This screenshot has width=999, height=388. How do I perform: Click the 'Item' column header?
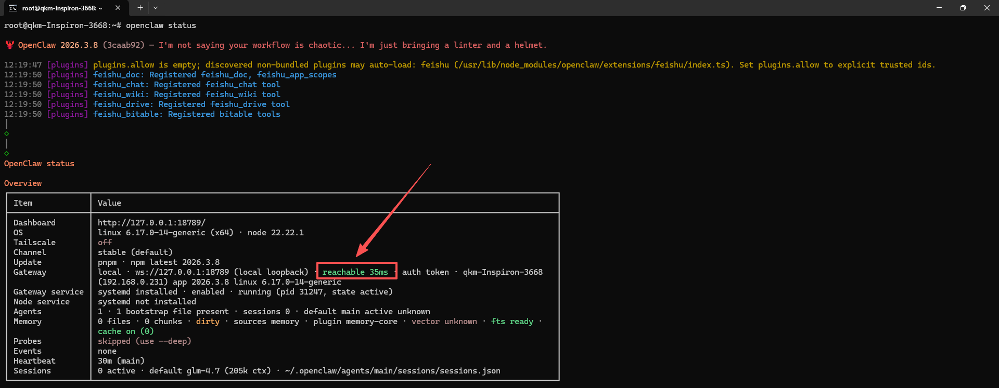tap(23, 203)
